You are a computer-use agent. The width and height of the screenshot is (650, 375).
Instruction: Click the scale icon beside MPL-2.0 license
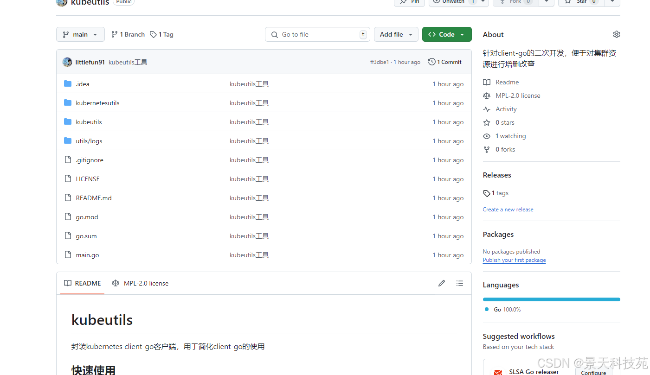[x=487, y=95]
